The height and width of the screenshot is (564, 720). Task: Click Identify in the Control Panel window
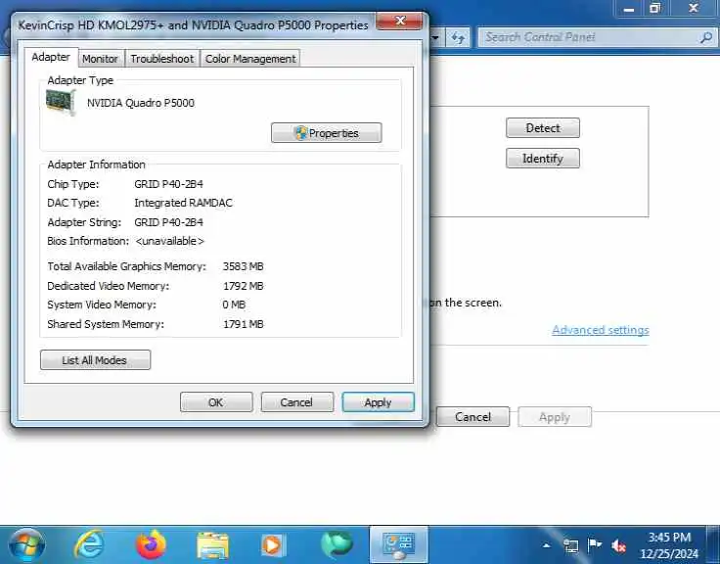[543, 158]
